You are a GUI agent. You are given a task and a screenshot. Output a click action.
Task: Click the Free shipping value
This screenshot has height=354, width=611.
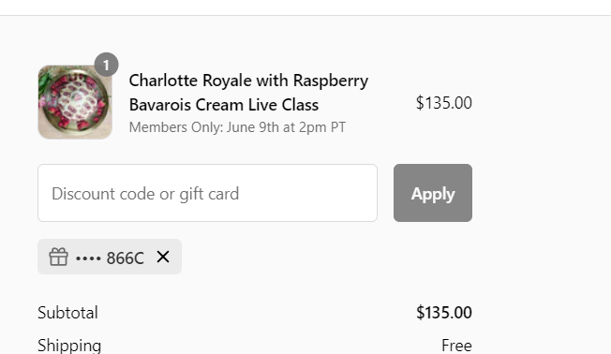[456, 346]
